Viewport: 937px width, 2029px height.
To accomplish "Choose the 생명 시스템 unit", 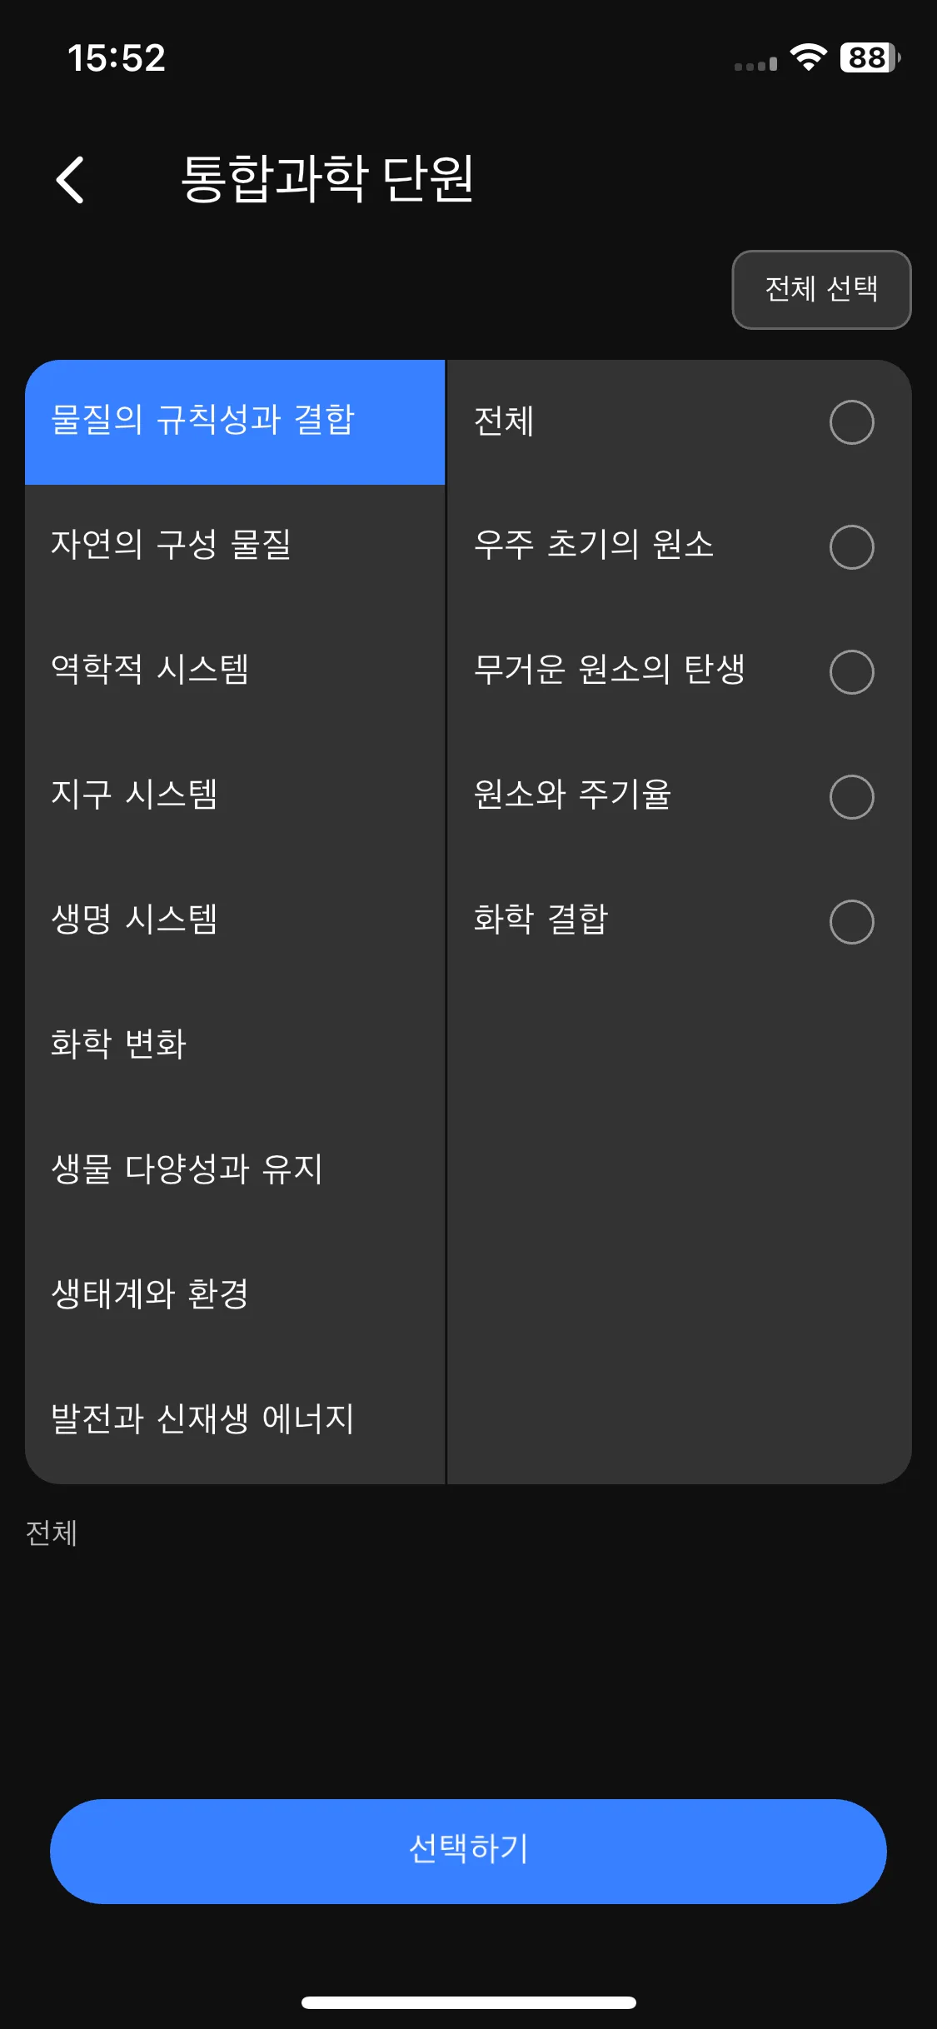I will pos(235,922).
